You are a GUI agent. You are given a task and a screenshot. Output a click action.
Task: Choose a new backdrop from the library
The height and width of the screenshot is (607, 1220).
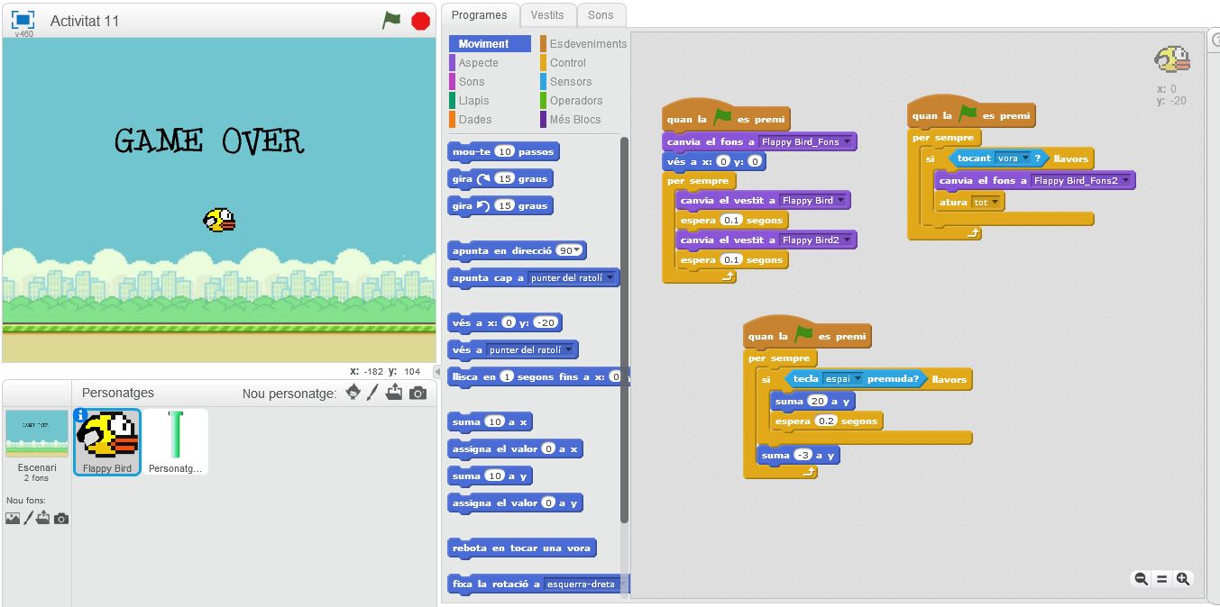click(x=13, y=518)
